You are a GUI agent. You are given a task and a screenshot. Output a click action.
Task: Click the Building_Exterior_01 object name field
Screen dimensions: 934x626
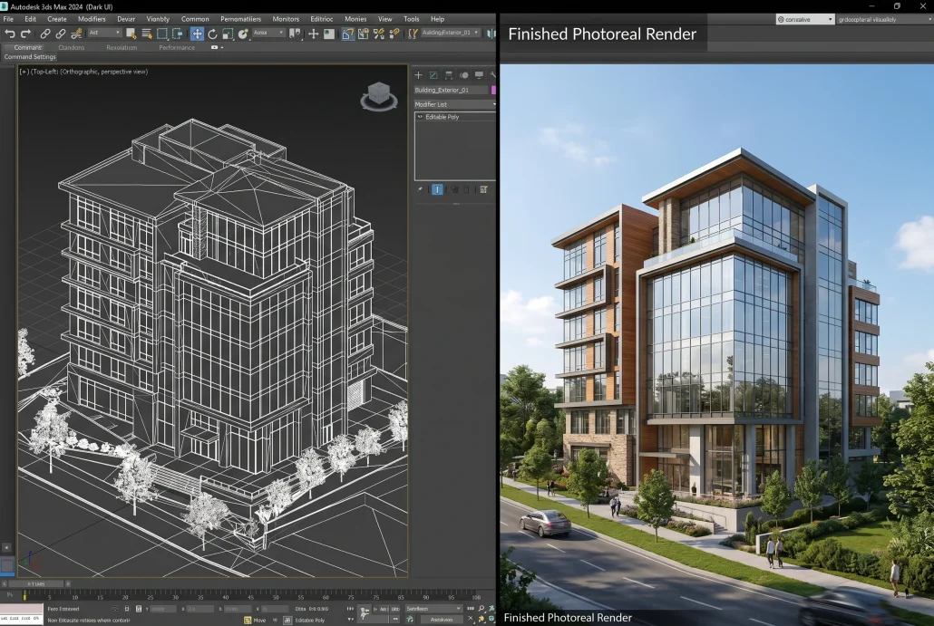[451, 90]
